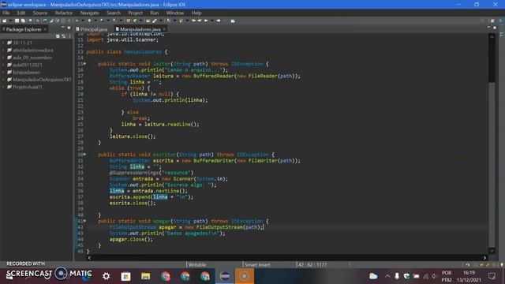Close the Package Explorer view tab
This screenshot has width=505, height=284.
point(45,29)
